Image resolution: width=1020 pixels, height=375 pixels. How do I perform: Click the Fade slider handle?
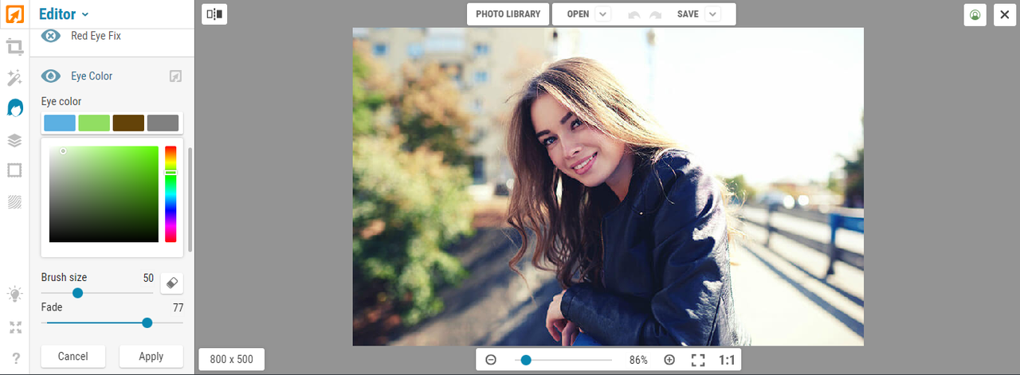(147, 322)
